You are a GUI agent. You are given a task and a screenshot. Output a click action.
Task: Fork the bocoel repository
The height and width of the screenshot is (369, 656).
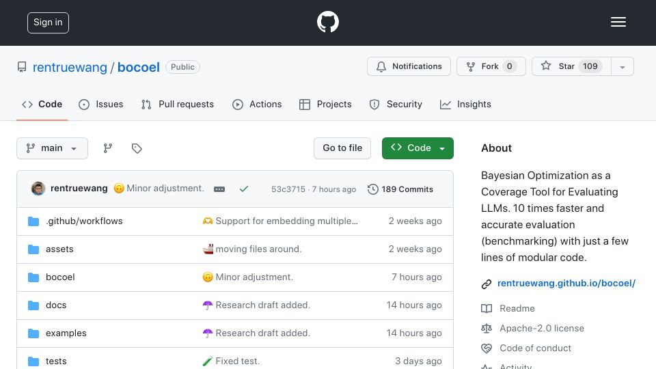click(x=491, y=66)
